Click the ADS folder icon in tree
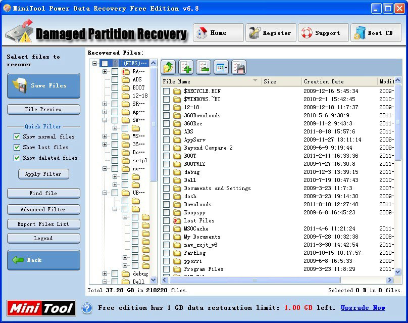Viewport: 408px width, 323px height. pyautogui.click(x=126, y=79)
